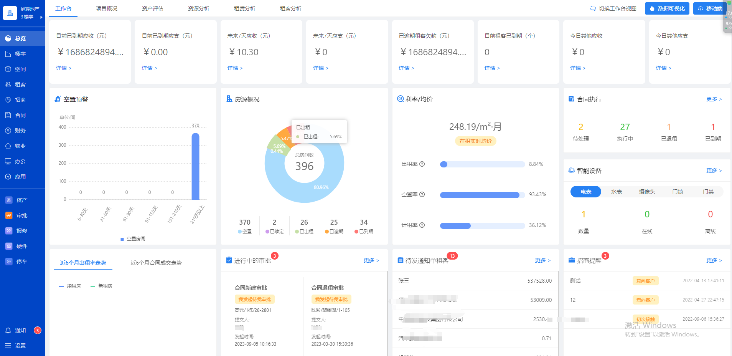732x356 pixels.
Task: Click the 空间 cube icon in sidebar
Action: coord(8,69)
